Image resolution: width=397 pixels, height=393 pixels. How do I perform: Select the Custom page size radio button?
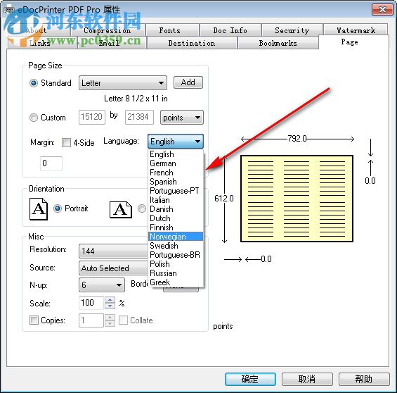pyautogui.click(x=34, y=118)
